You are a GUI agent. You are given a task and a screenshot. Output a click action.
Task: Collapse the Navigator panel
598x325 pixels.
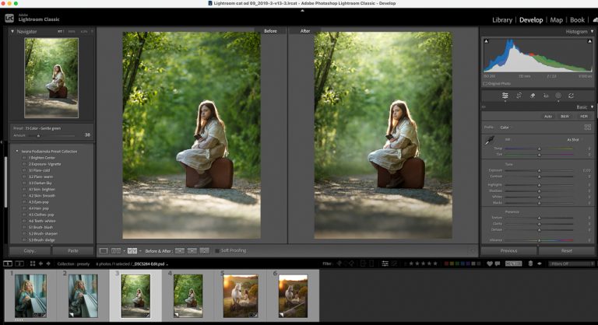[12, 31]
